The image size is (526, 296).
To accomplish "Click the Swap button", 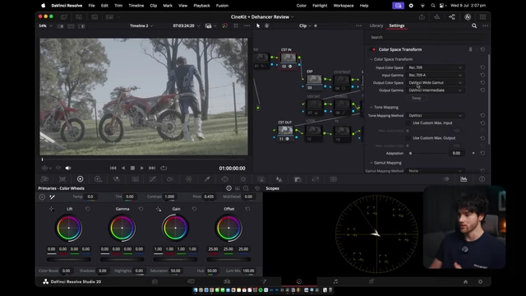I will [417, 98].
